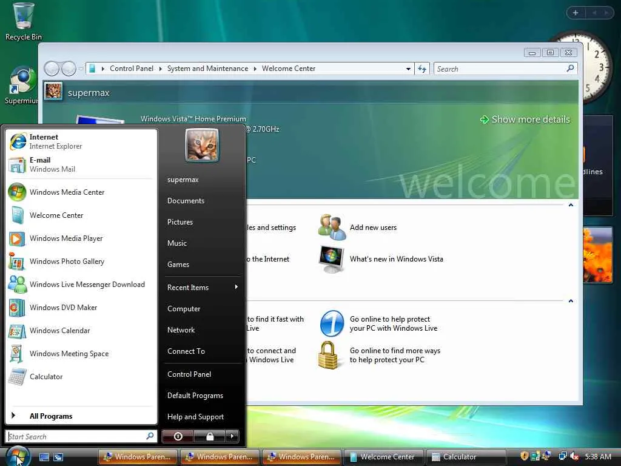This screenshot has height=466, width=621.
Task: Switch to Welcome Center taskbar button
Action: pyautogui.click(x=384, y=457)
